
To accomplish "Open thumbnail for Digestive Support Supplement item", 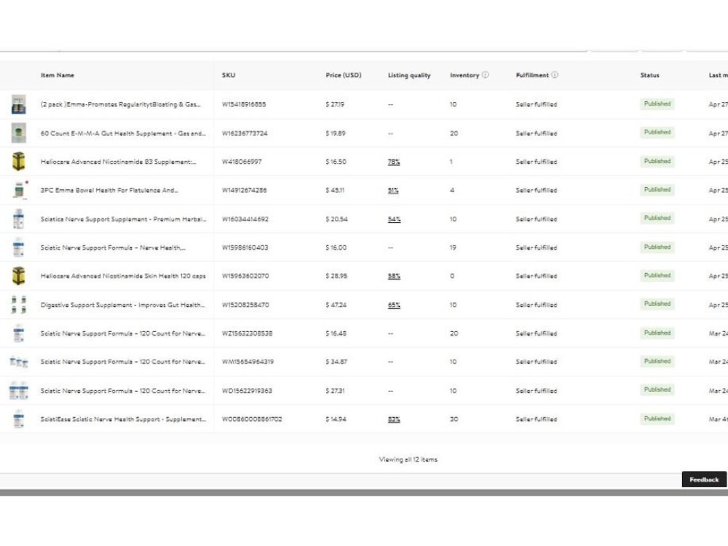I will (x=19, y=305).
